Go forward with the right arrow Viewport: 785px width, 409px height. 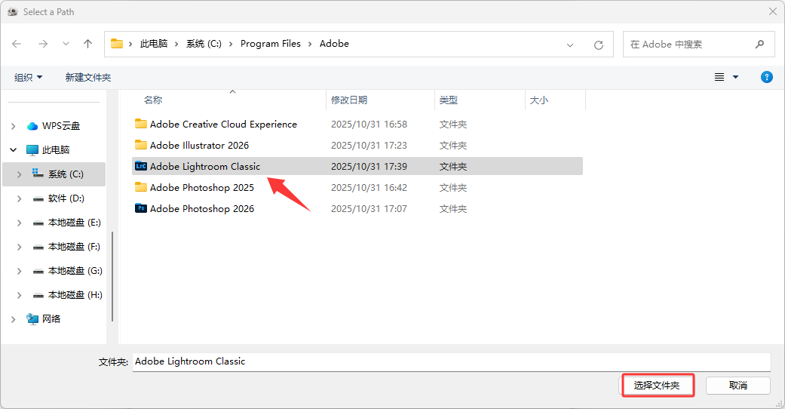click(43, 44)
